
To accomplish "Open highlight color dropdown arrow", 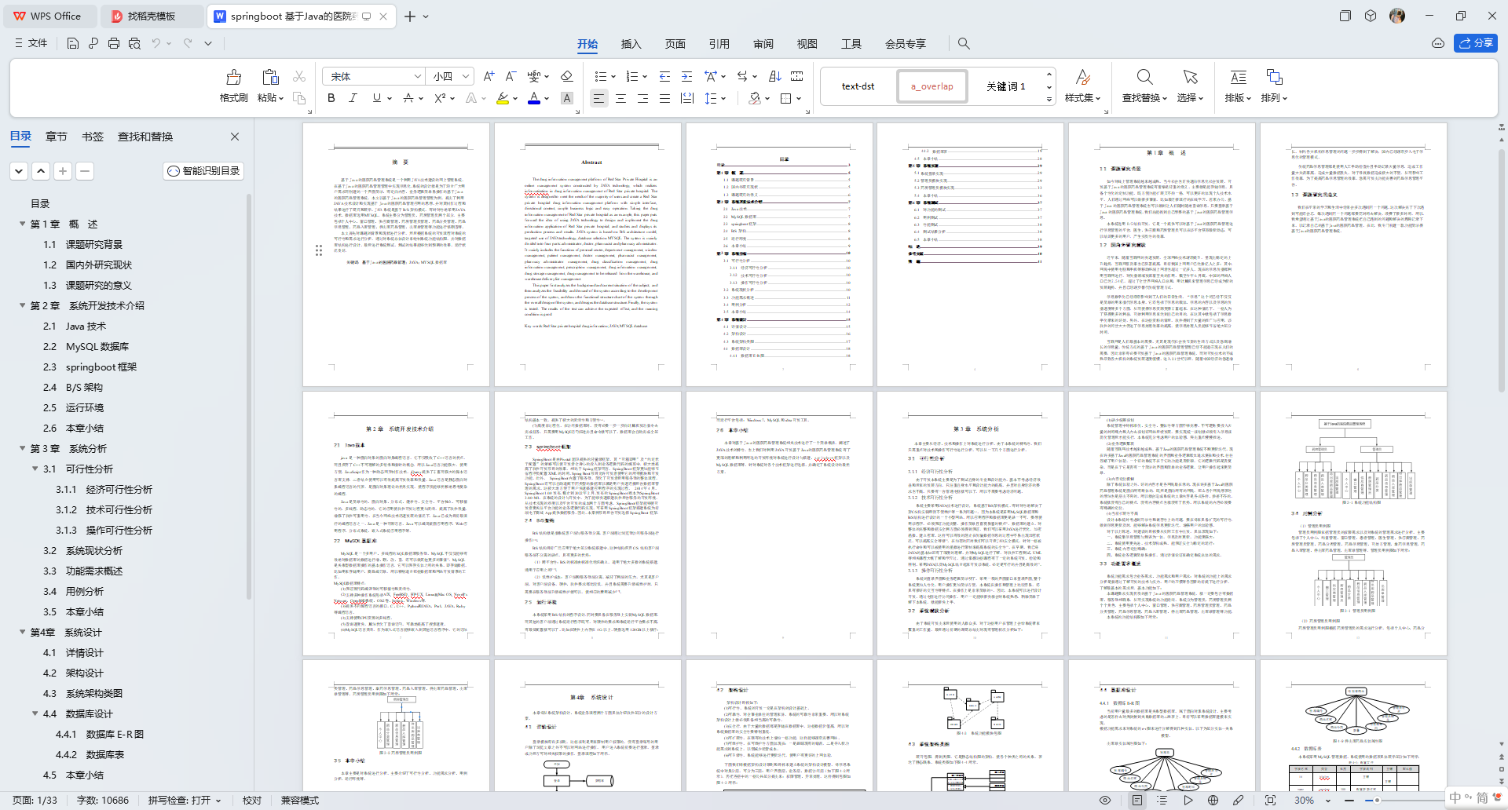I will (516, 99).
